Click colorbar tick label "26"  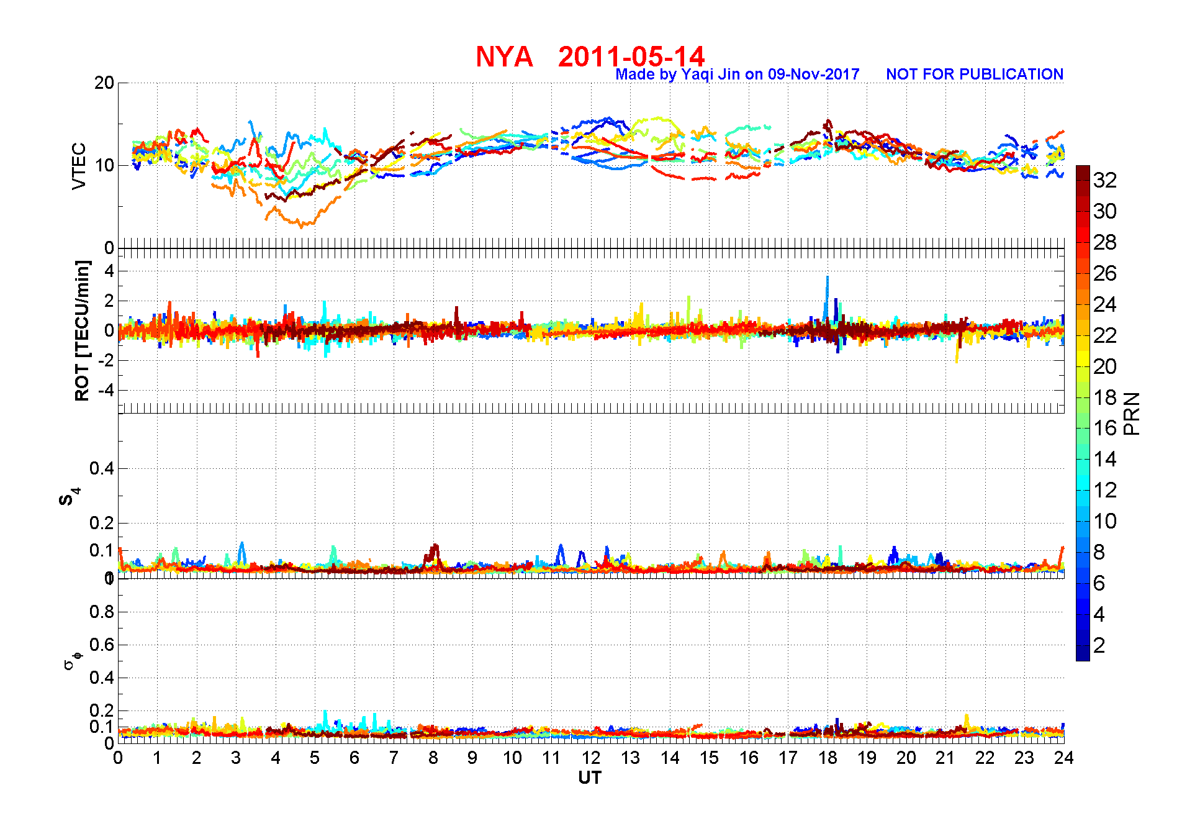point(1105,273)
